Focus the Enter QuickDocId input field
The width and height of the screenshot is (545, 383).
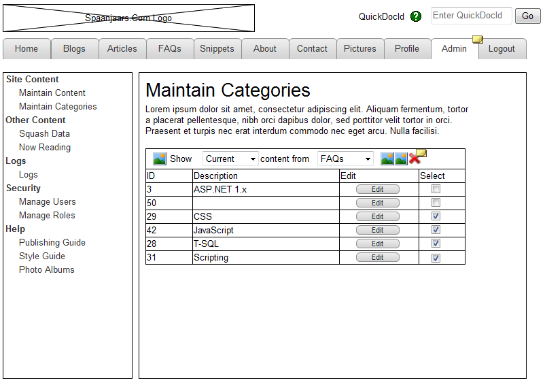(471, 16)
